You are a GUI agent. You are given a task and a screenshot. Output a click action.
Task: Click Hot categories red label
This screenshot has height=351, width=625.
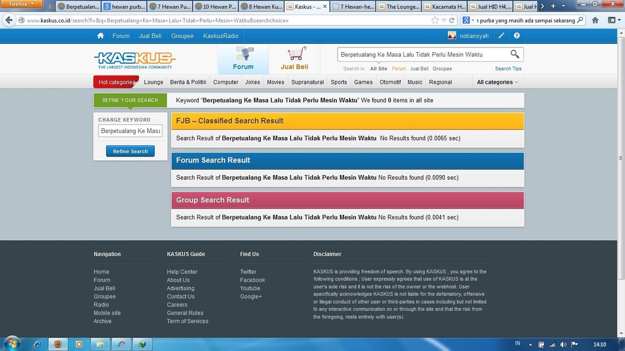[x=117, y=82]
